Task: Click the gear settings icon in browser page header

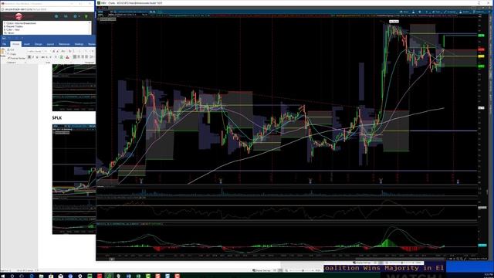Action: pos(75,16)
